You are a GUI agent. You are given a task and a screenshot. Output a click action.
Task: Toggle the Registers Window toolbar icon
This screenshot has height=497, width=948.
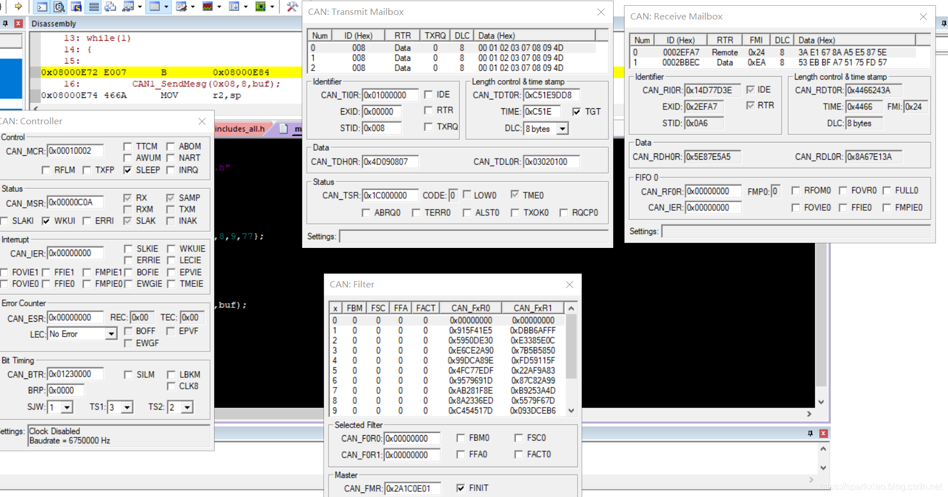[x=94, y=6]
